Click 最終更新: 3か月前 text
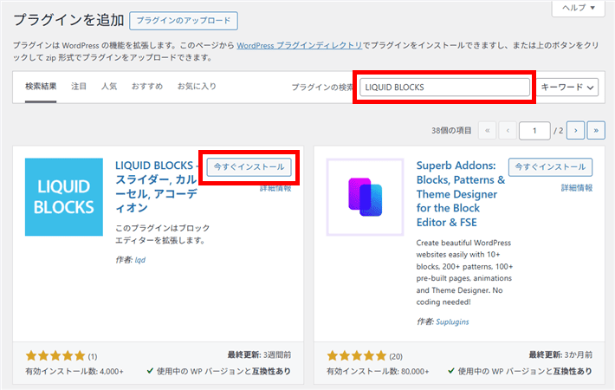 coord(560,354)
